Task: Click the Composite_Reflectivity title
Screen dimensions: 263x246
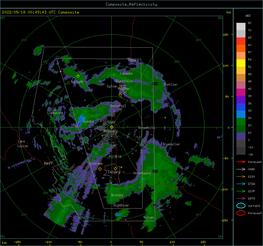Action: pos(131,4)
